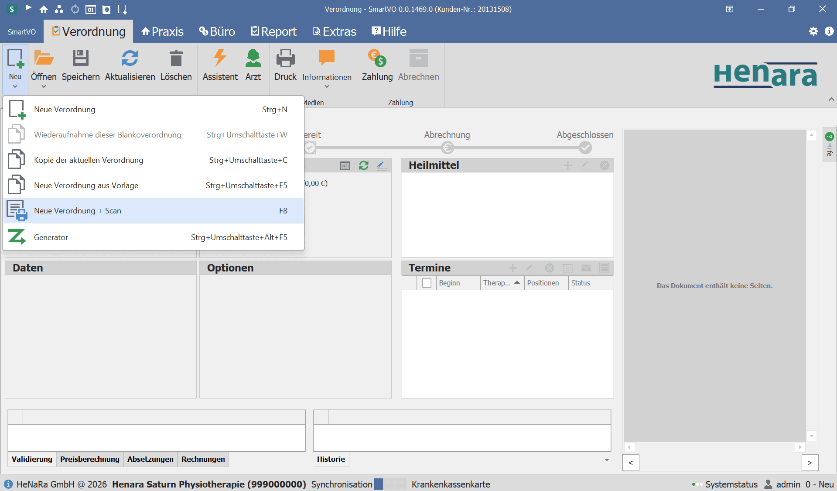Screen dimensions: 837x491
Task: Click the admin user in status bar
Action: coord(782,484)
